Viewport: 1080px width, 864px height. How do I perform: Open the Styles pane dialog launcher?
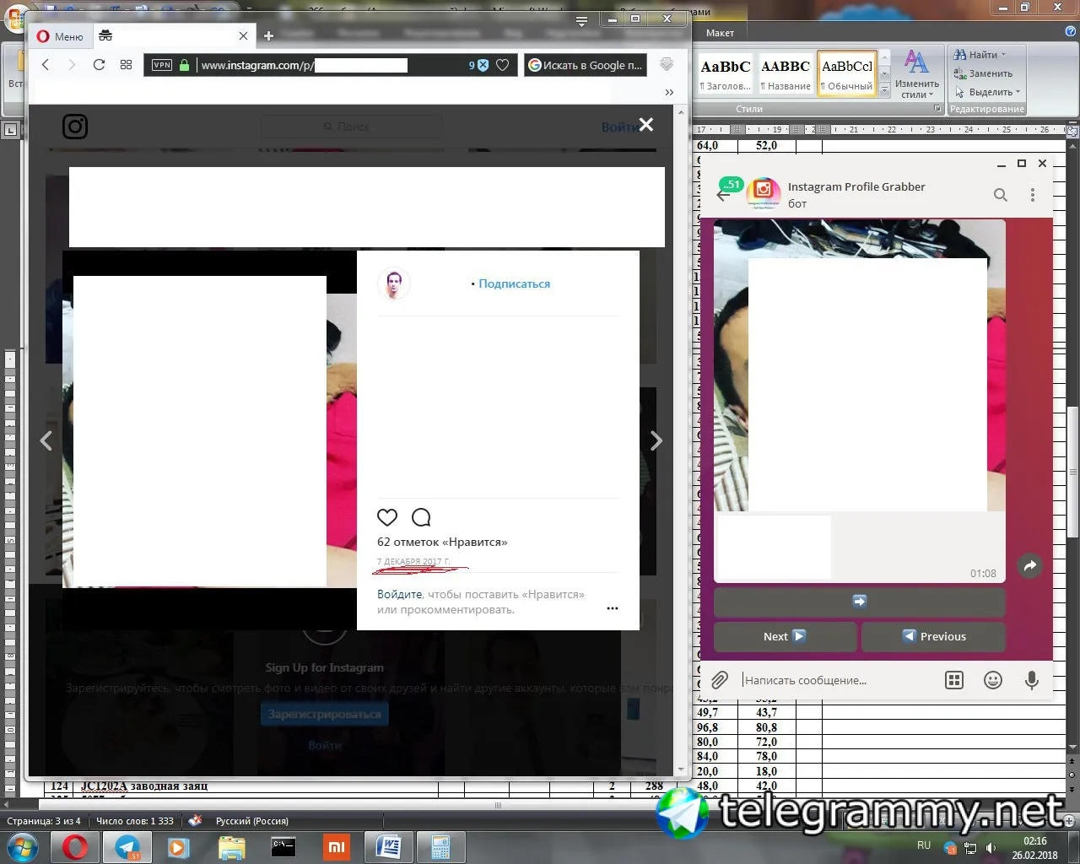(937, 109)
